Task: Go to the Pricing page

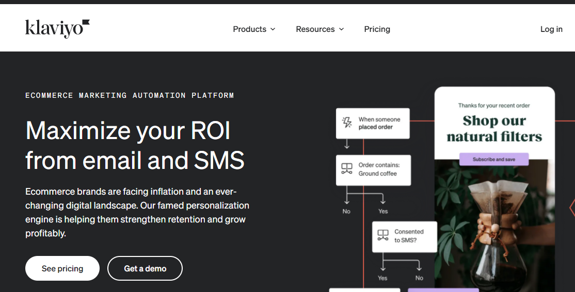Action: coord(377,29)
